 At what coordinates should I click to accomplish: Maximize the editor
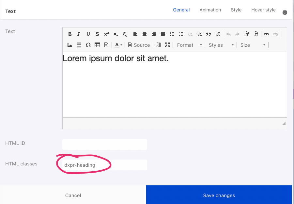[167, 45]
